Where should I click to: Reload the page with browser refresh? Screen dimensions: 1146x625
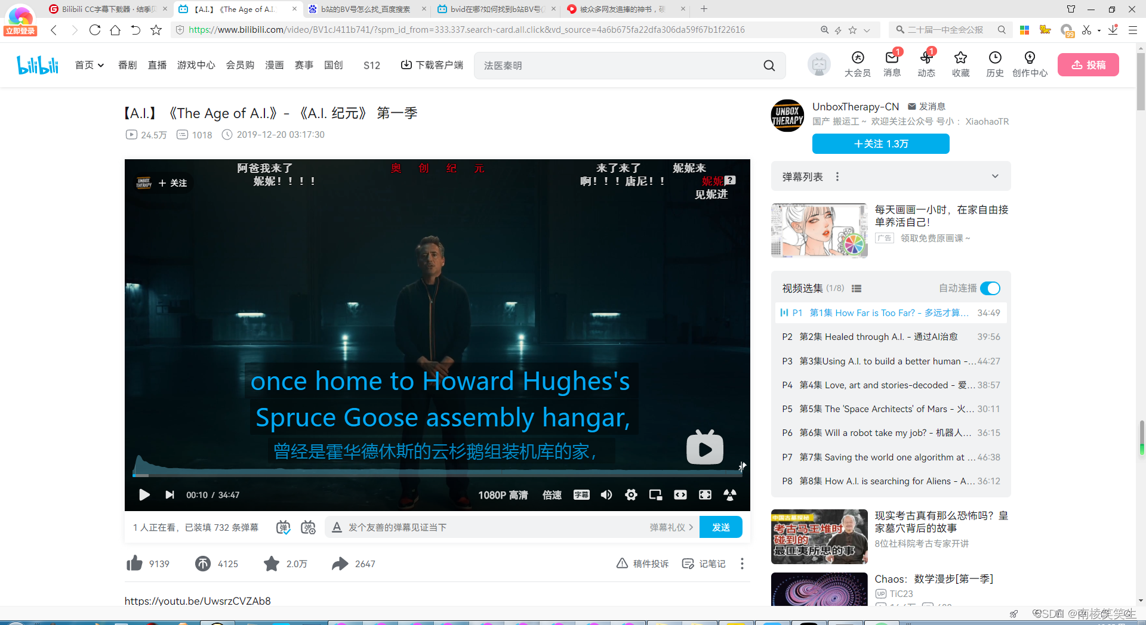click(94, 30)
